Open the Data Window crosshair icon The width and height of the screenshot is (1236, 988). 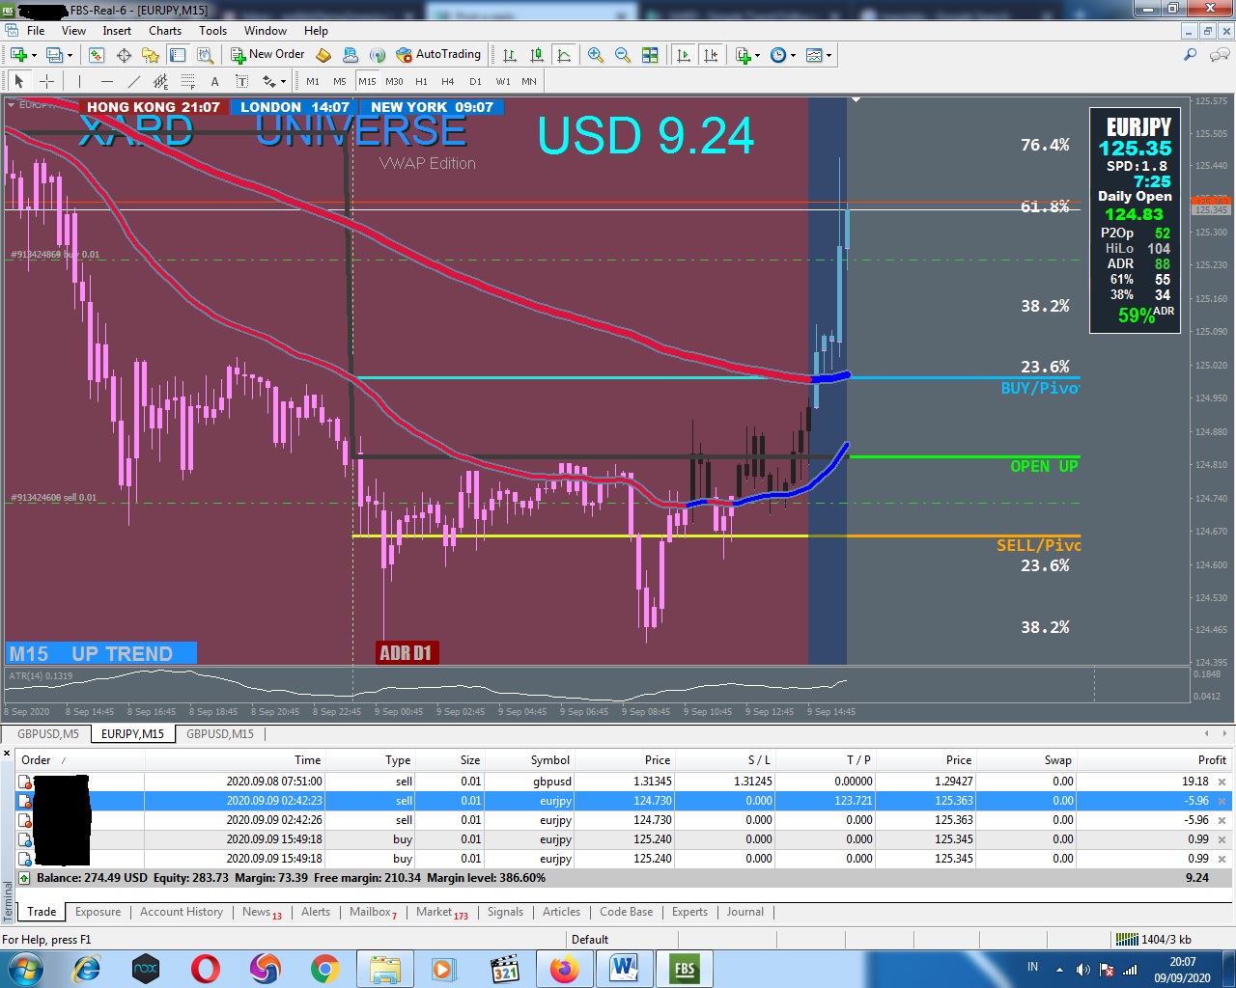click(124, 55)
